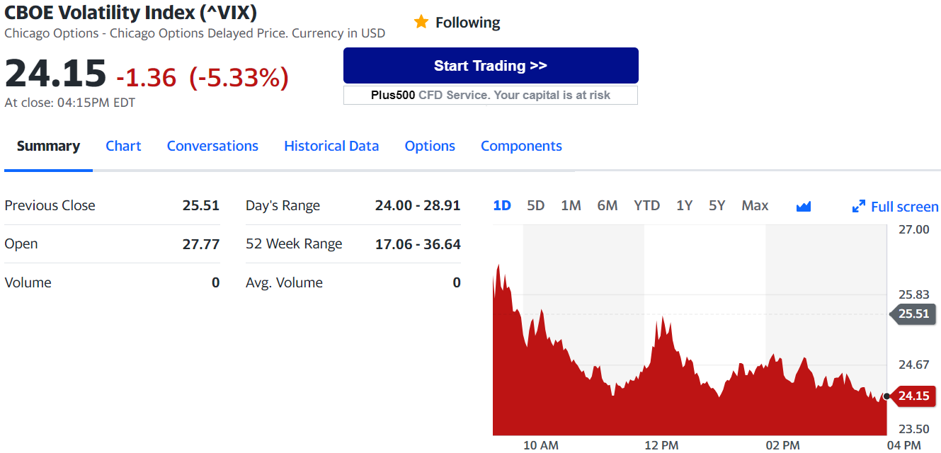The image size is (941, 453).
Task: Click the (-5.33%) percent change
Action: pyautogui.click(x=239, y=77)
